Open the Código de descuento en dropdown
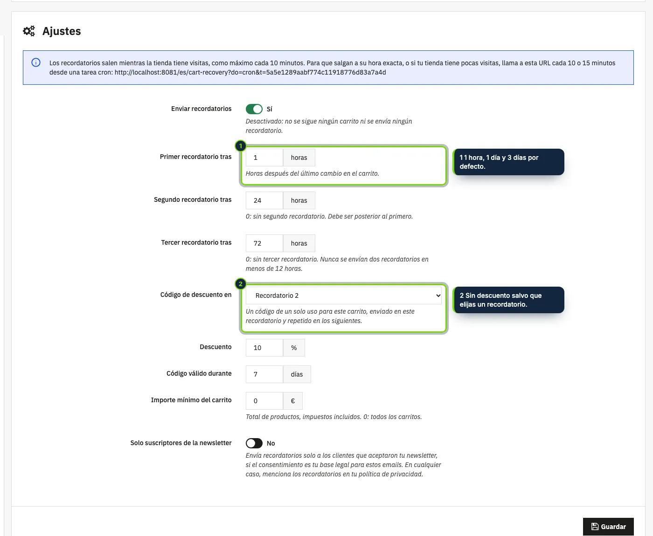 (x=344, y=295)
